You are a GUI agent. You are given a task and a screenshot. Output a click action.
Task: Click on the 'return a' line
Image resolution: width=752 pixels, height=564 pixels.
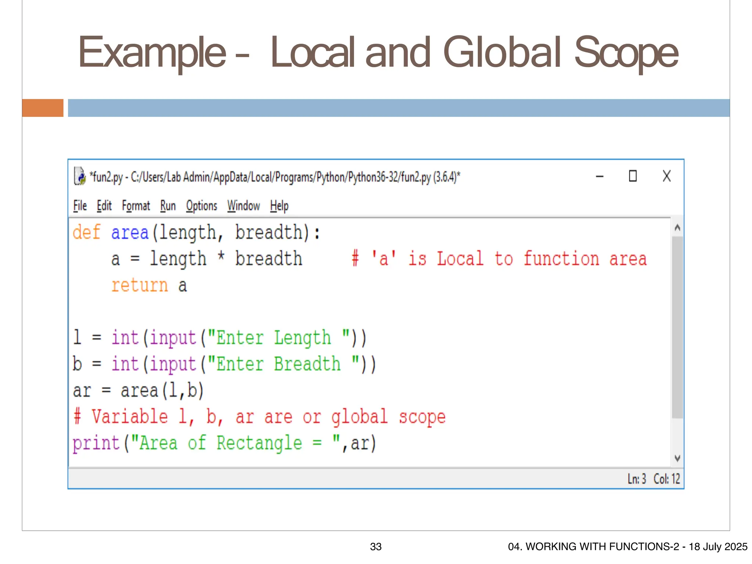(x=149, y=285)
